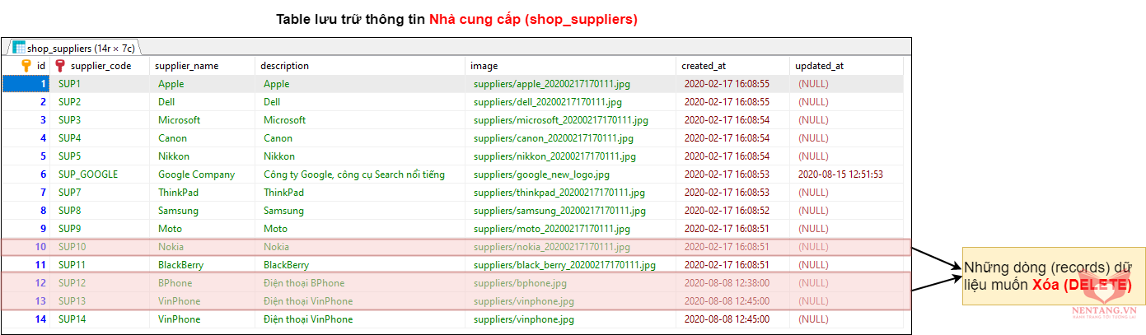The image size is (1146, 335).
Task: Select the Điện thoại BPhone description cell
Action: 304,283
